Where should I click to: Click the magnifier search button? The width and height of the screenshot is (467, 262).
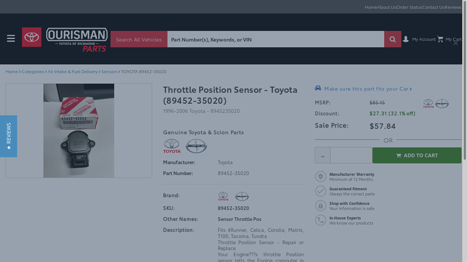[392, 39]
